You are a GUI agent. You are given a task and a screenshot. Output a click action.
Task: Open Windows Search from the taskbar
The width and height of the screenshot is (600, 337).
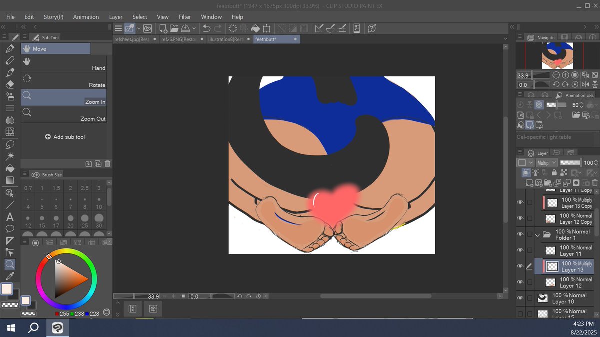[x=33, y=328]
